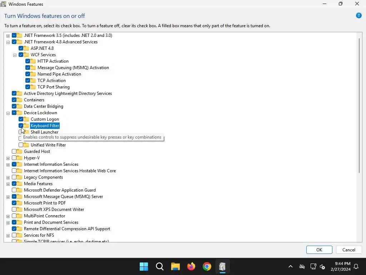This screenshot has height=275, width=366.
Task: Select the MultiPoint Connector item
Action: [x=44, y=216]
